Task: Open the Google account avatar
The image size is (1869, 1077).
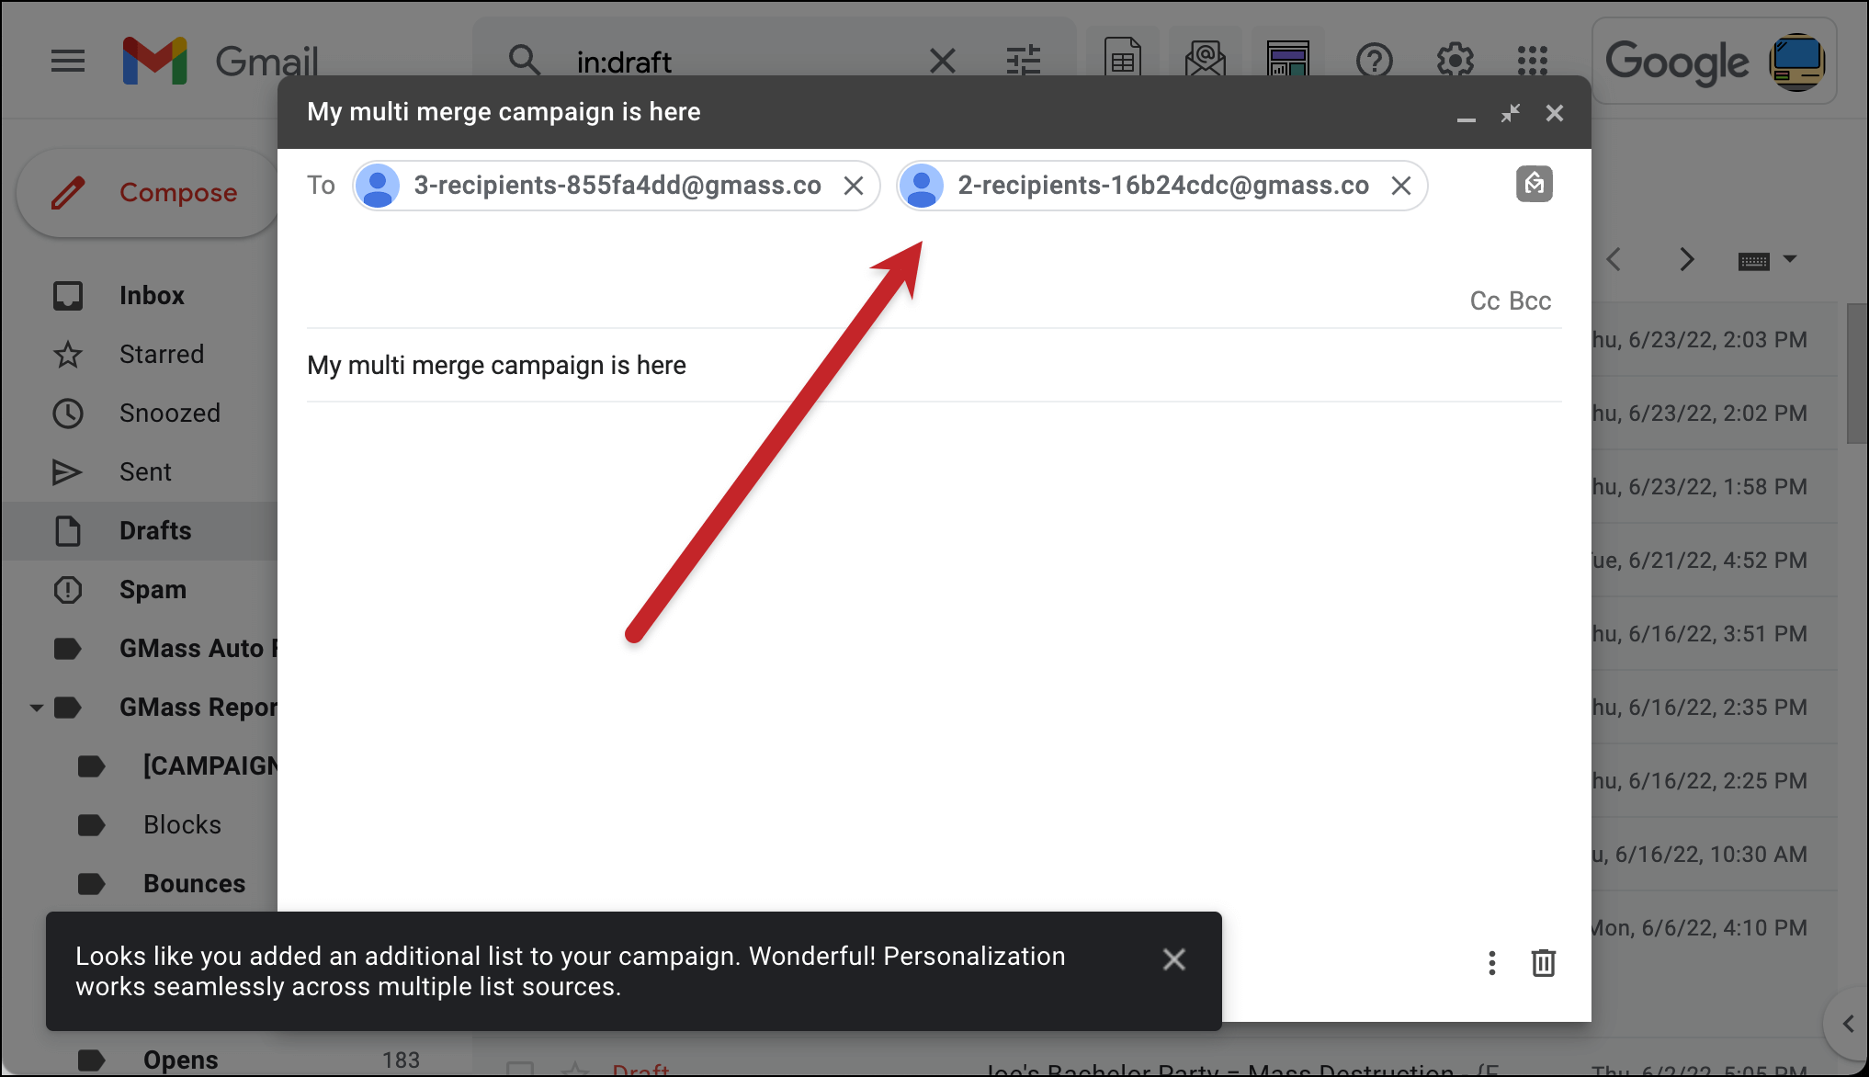Action: 1797,62
